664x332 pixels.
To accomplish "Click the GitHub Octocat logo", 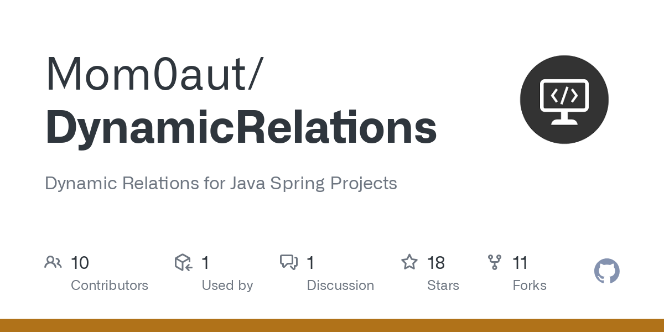I will (606, 272).
